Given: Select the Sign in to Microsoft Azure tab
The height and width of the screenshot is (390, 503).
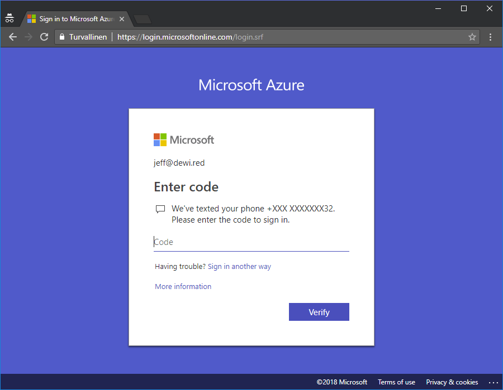Looking at the screenshot, I should tap(73, 19).
